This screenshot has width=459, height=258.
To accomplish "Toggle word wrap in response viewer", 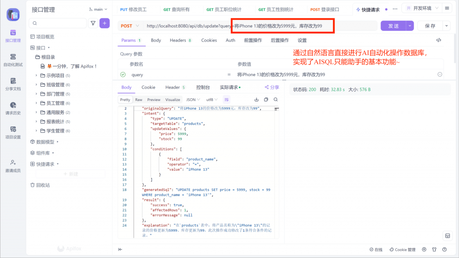I will coord(227,100).
